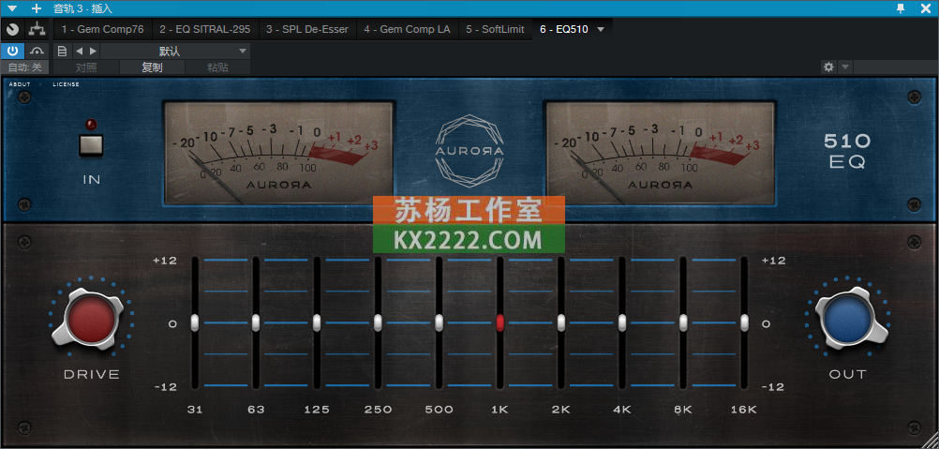Viewport: 939px width, 449px height.
Task: Click the 粘贴 paste button
Action: pos(217,67)
